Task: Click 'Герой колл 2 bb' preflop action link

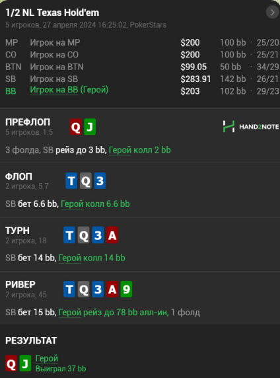Action: pos(140,150)
